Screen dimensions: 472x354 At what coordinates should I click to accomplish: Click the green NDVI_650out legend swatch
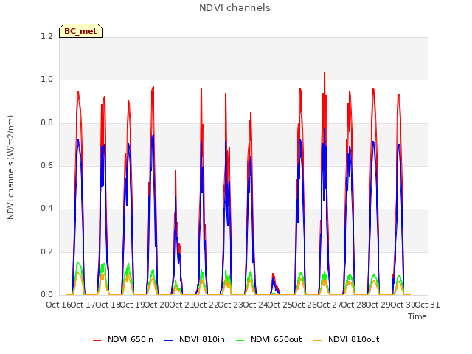(x=240, y=341)
